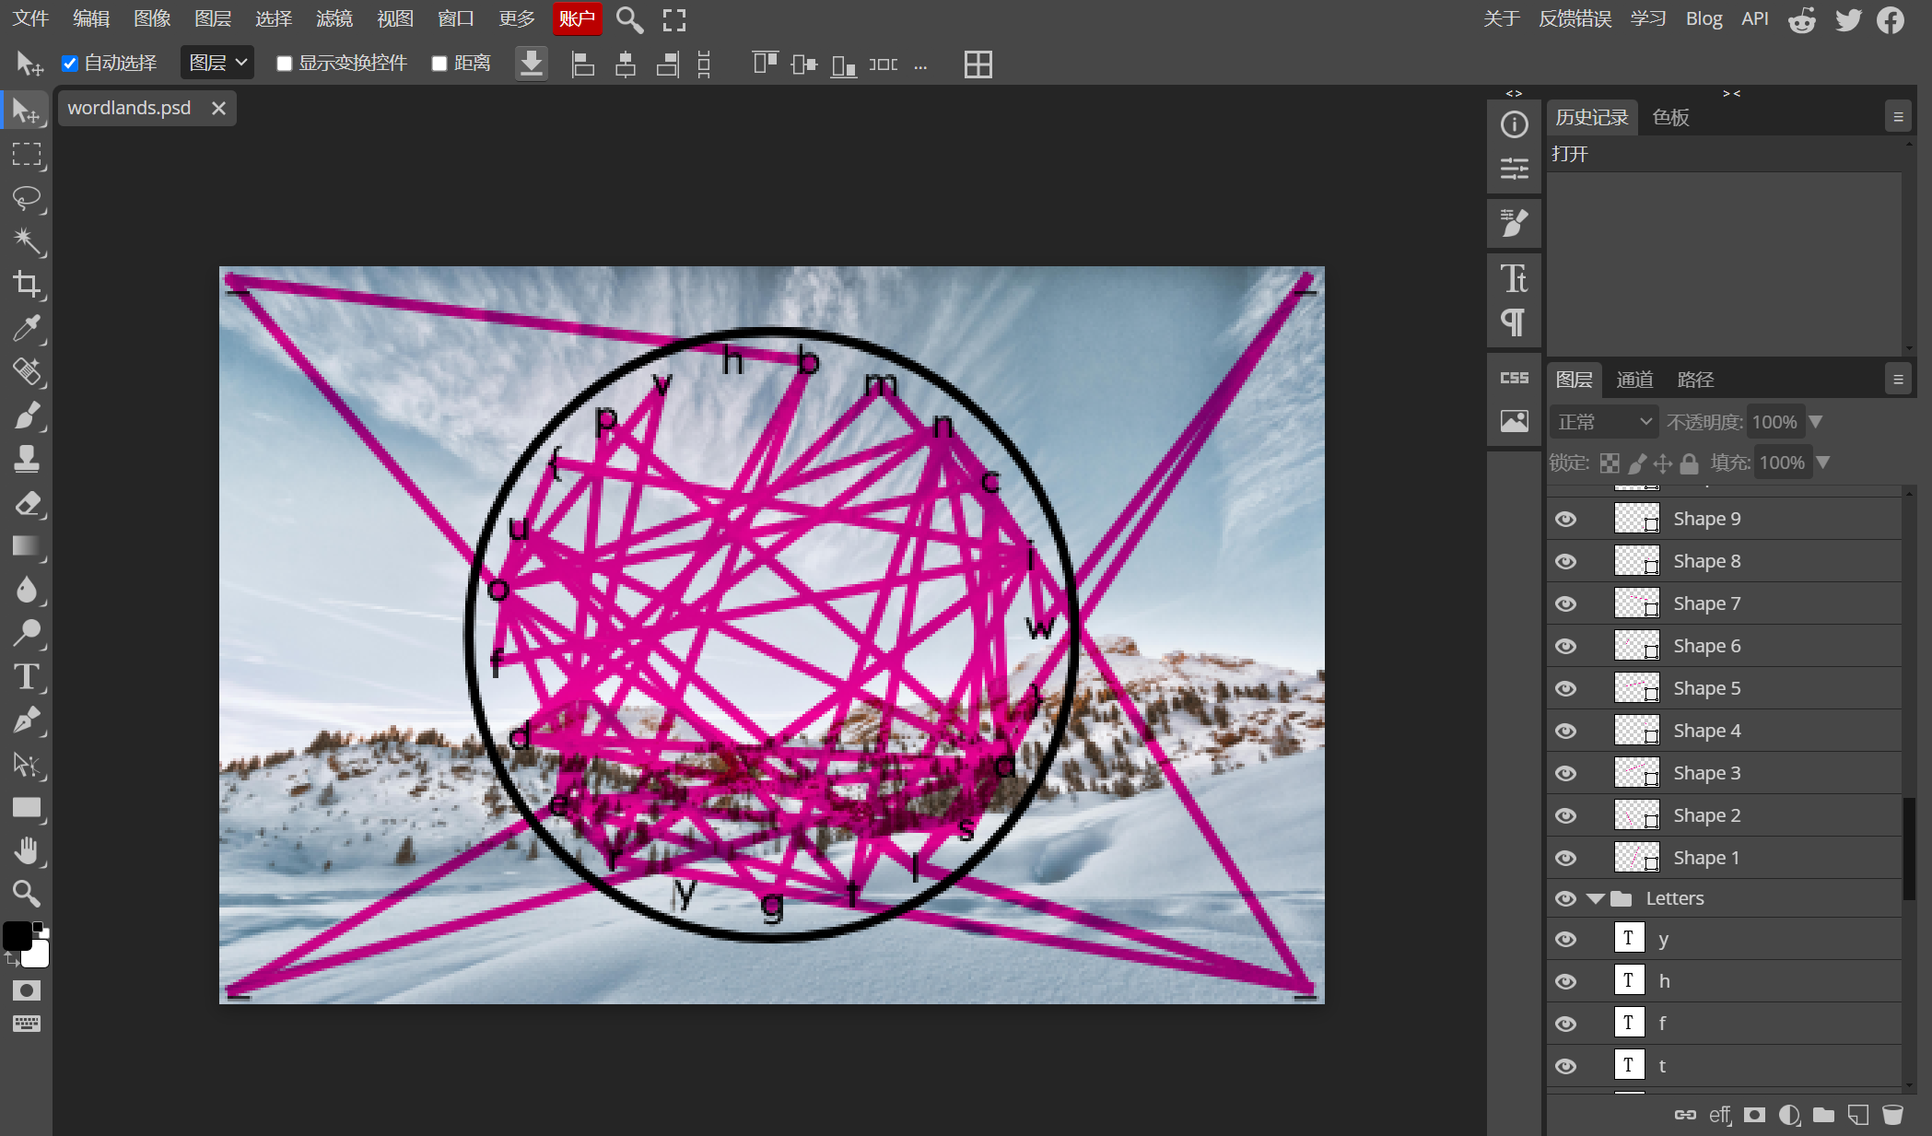
Task: Hide the Shape 6 layer
Action: [1565, 646]
